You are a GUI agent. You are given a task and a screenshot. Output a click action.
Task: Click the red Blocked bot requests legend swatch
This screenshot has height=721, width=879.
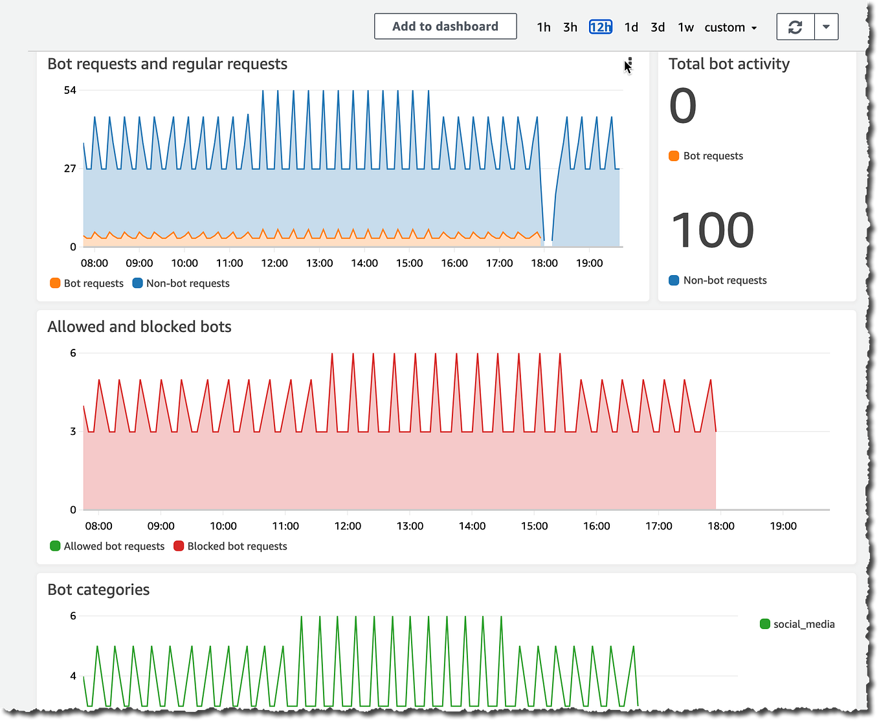[179, 546]
